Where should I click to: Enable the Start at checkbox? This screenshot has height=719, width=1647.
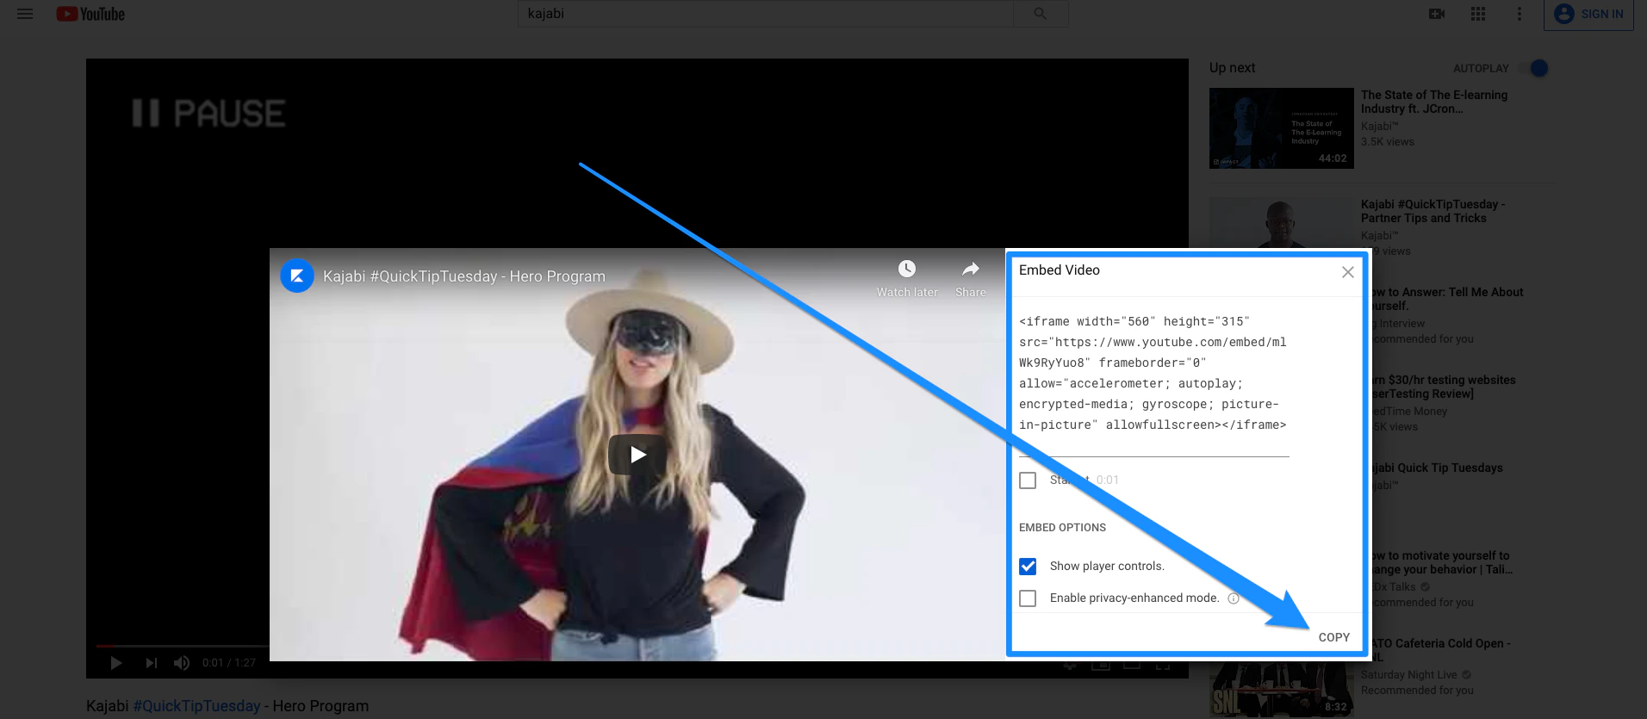(x=1028, y=480)
